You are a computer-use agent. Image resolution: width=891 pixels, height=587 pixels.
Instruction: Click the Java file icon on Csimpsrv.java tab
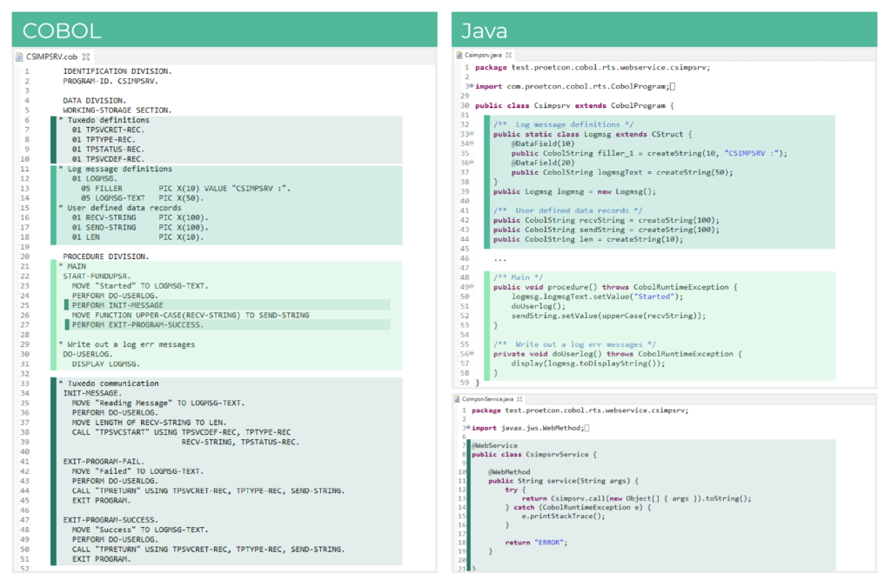coord(459,55)
